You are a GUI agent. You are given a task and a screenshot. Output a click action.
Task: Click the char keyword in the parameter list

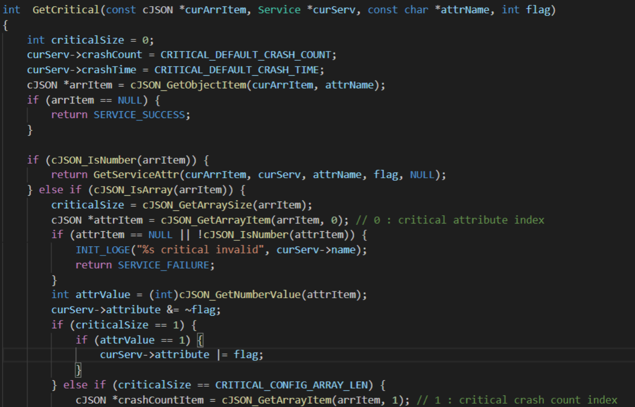pyautogui.click(x=417, y=10)
